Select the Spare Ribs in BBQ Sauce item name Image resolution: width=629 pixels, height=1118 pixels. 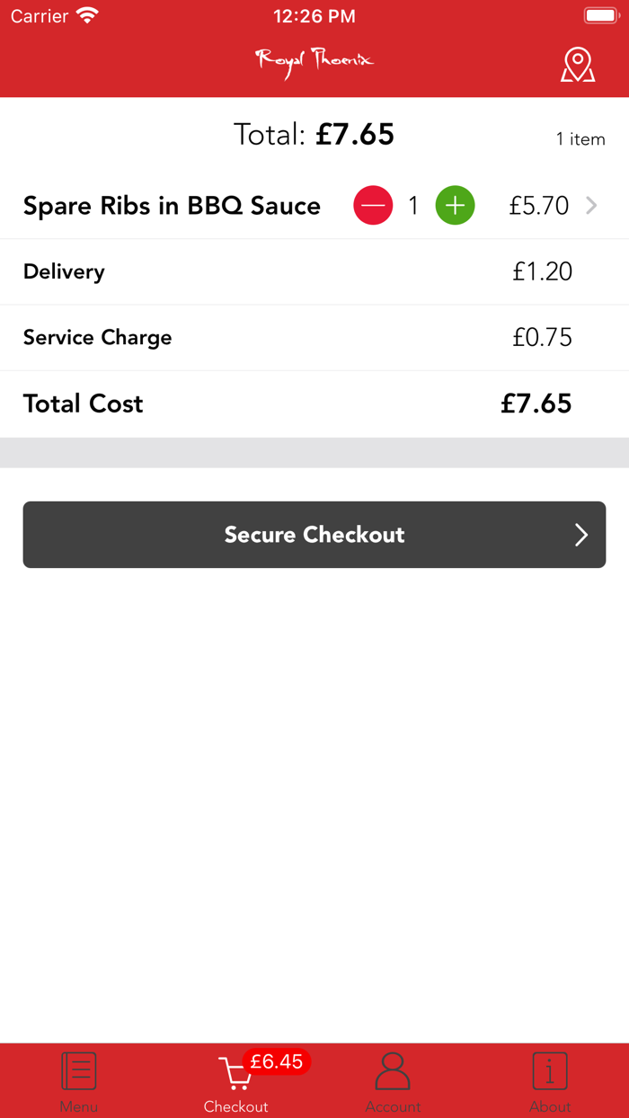(x=172, y=206)
